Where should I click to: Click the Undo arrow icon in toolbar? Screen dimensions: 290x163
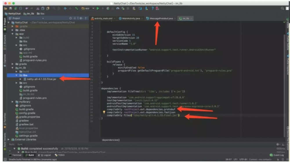coord(27,8)
